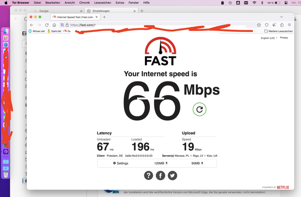Open the Hilfe menu
Screen dimensions: 301x197
click(x=146, y=3)
